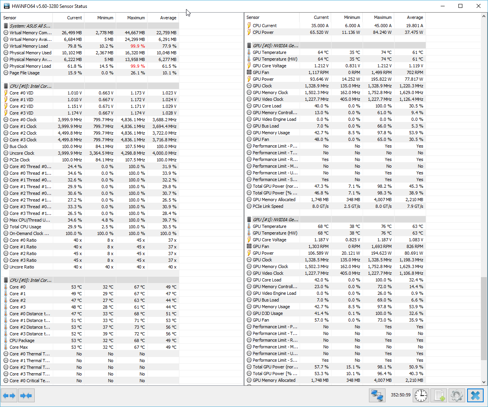Click the GPU Fan RPM icon under GPU #0
This screenshot has width=488, height=407.
click(249, 72)
